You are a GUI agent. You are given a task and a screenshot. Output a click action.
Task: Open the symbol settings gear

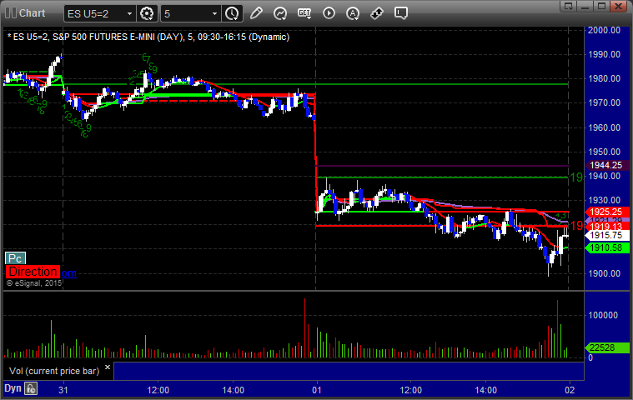coord(147,13)
